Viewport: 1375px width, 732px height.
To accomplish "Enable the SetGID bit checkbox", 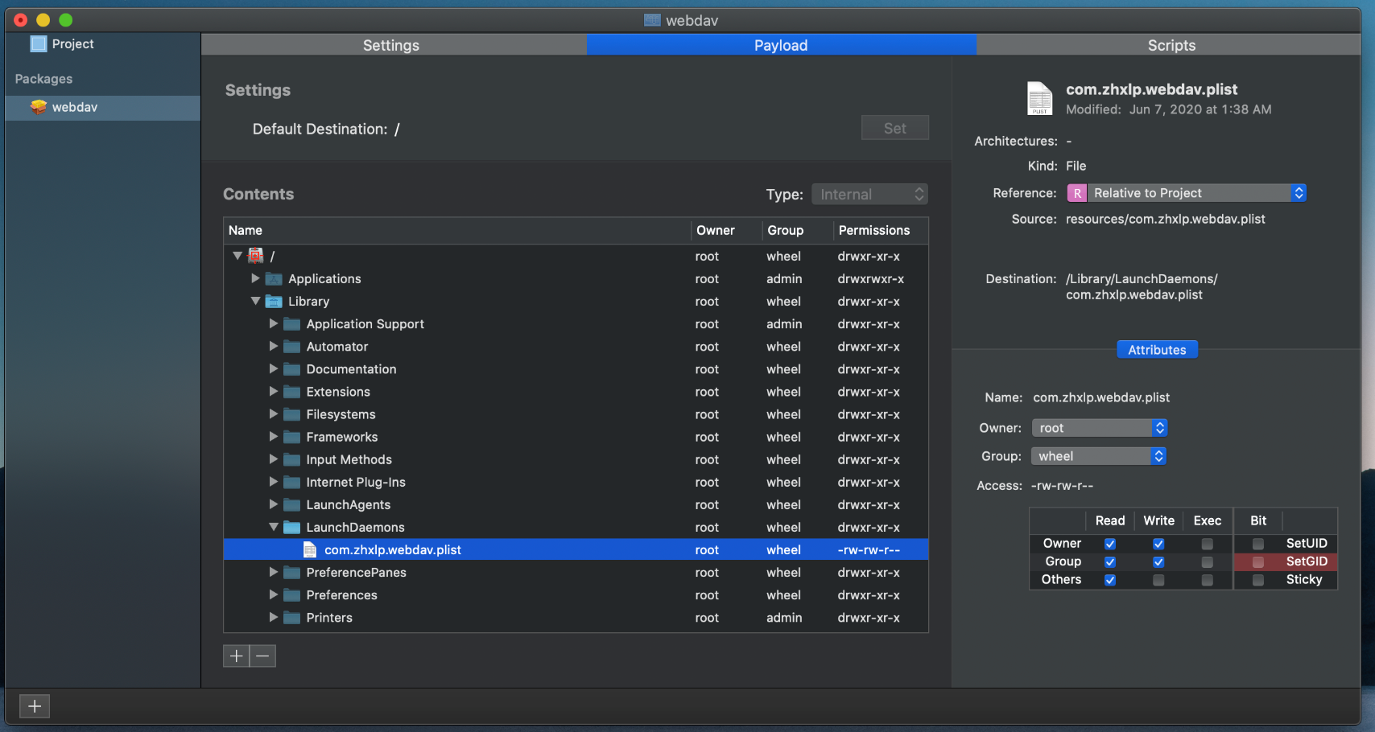I will point(1258,561).
